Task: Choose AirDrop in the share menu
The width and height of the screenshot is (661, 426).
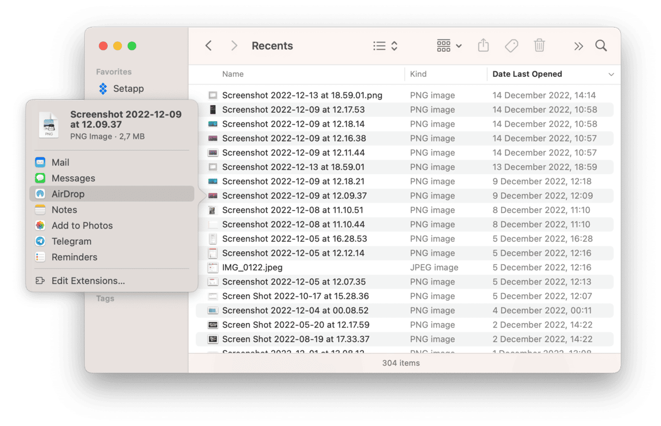Action: click(x=112, y=194)
